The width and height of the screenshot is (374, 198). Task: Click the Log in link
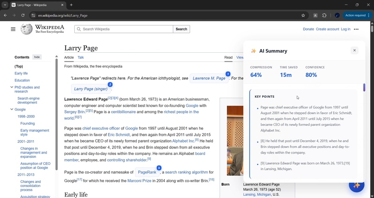(345, 29)
